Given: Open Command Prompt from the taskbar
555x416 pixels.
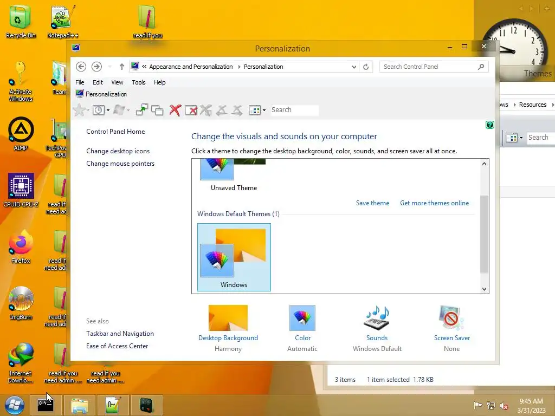Looking at the screenshot, I should 46,405.
